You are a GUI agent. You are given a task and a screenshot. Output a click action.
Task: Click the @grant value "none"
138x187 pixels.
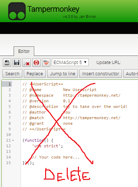coord(68,123)
